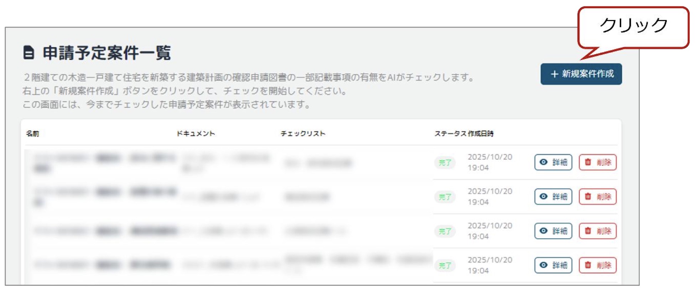Open 詳細 for the second row

tap(553, 197)
